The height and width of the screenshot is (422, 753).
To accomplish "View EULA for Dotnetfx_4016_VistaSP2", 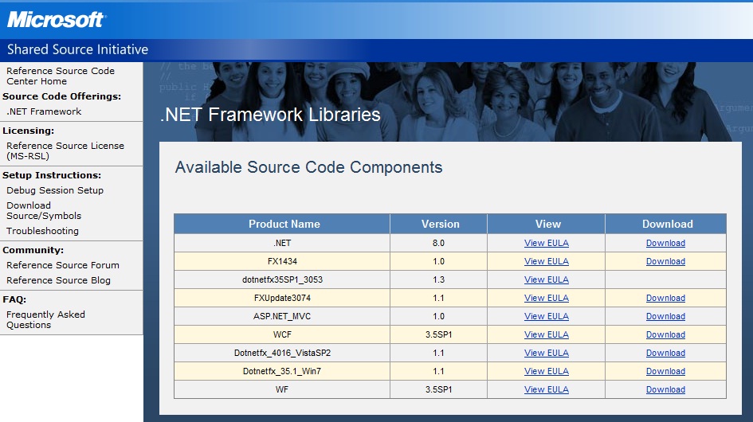I will click(x=546, y=353).
